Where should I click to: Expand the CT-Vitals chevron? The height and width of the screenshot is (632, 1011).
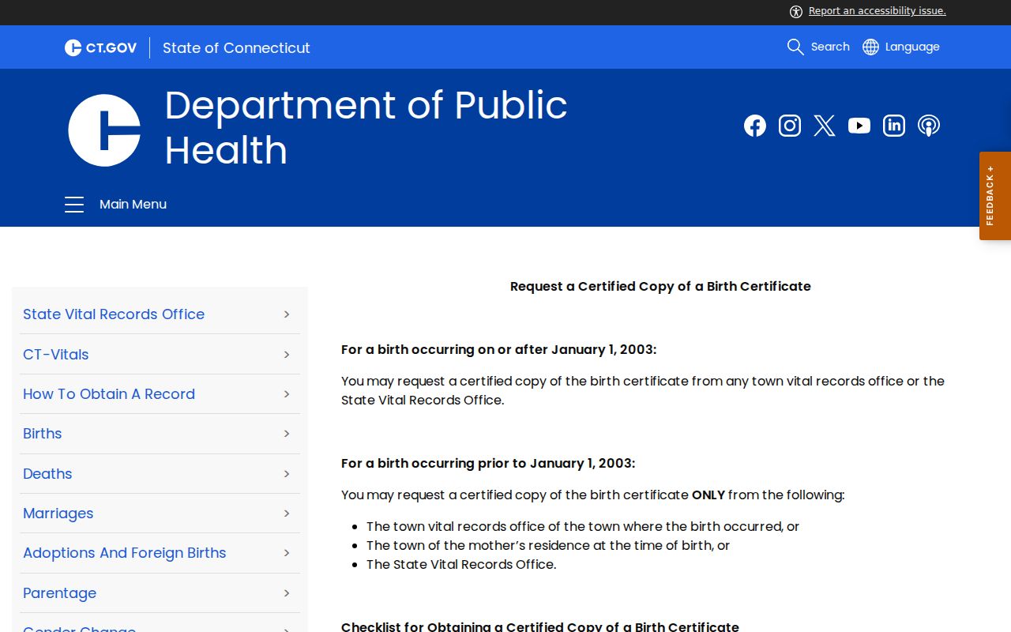pos(287,355)
